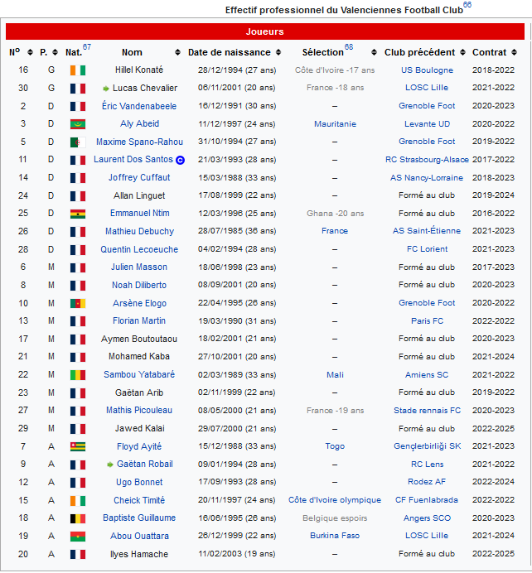This screenshot has width=532, height=573.
Task: Sort by Sélection column arrows
Action: tap(374, 53)
